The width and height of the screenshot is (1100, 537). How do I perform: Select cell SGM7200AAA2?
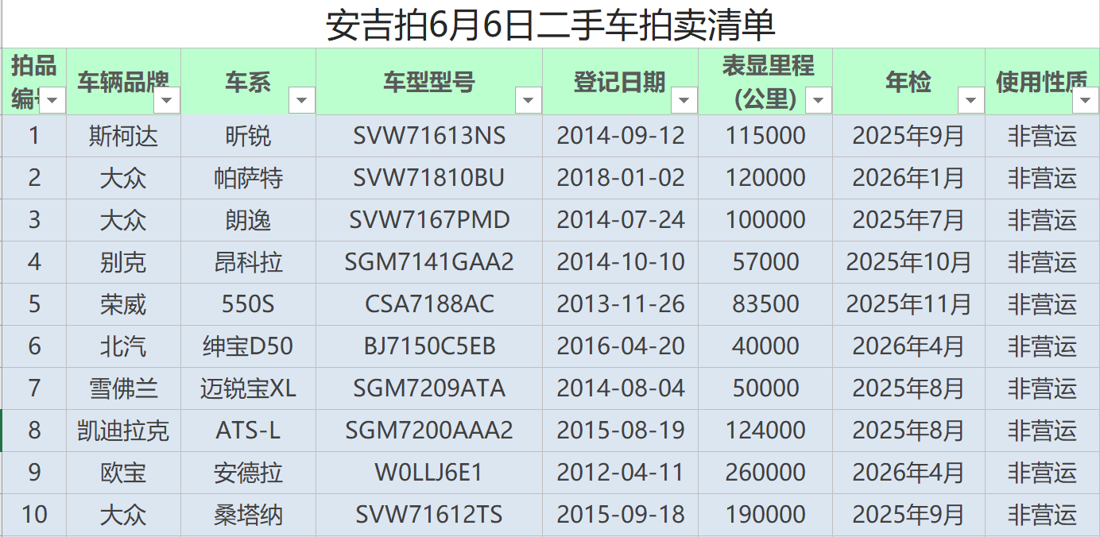(429, 431)
